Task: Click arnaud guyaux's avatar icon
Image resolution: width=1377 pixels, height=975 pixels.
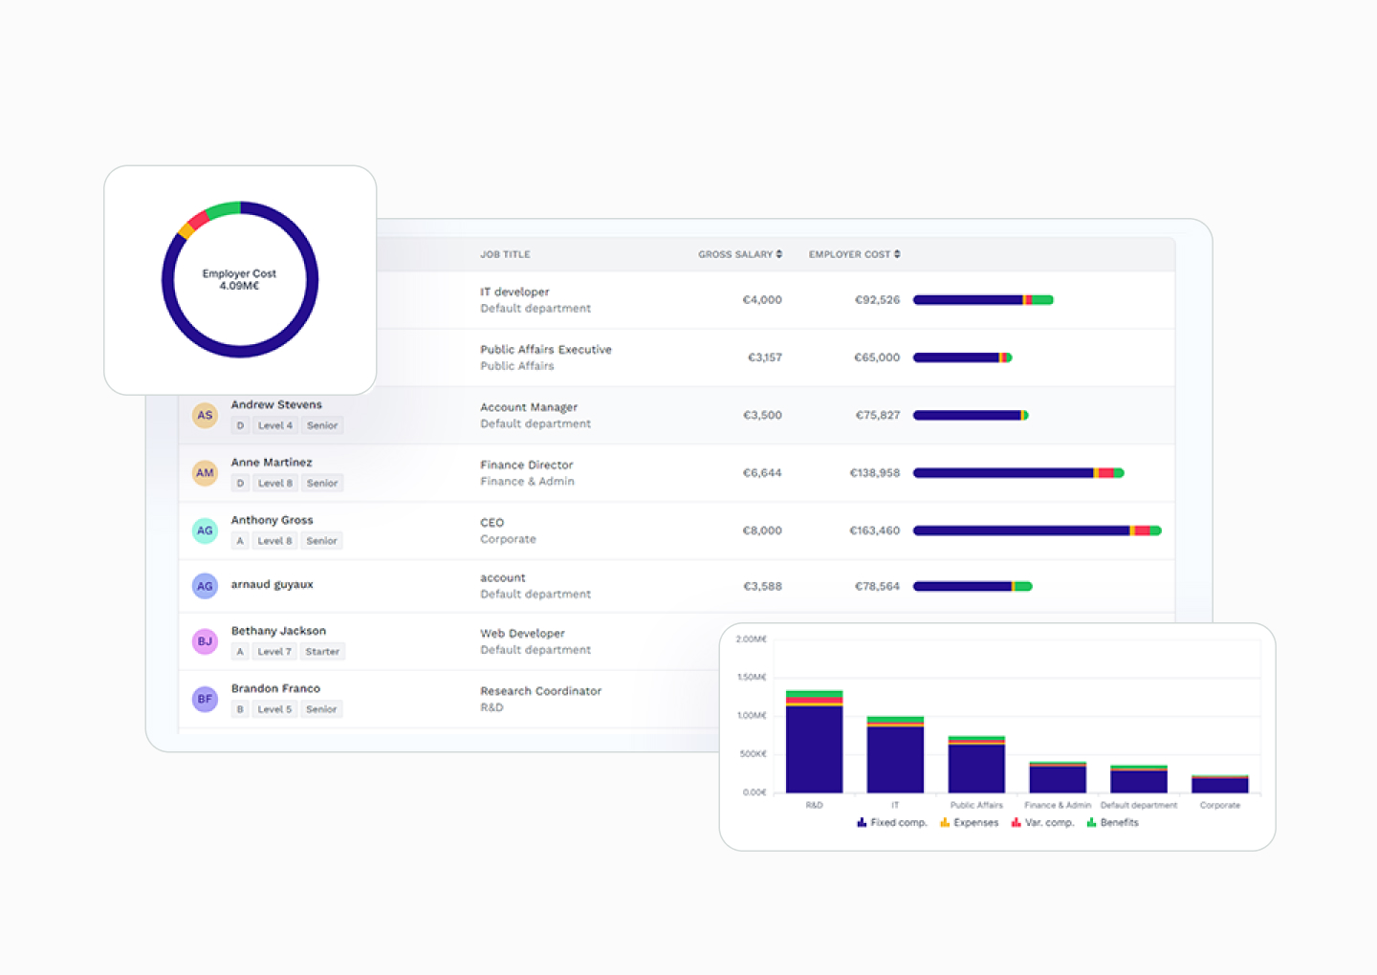Action: [x=205, y=586]
